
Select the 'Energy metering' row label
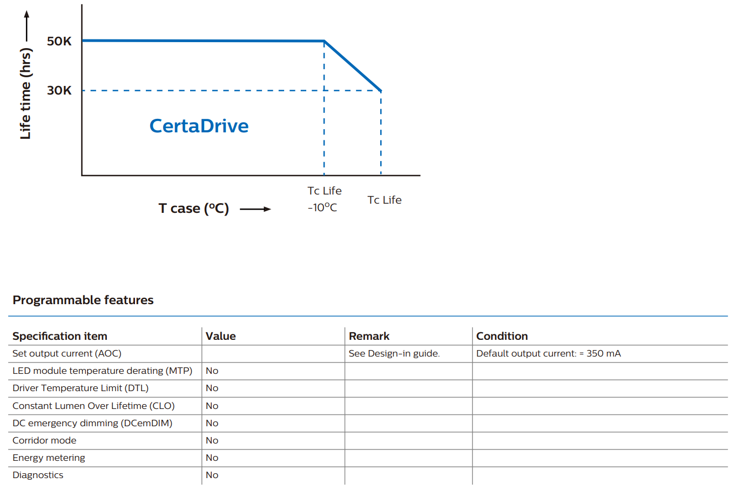pyautogui.click(x=49, y=458)
